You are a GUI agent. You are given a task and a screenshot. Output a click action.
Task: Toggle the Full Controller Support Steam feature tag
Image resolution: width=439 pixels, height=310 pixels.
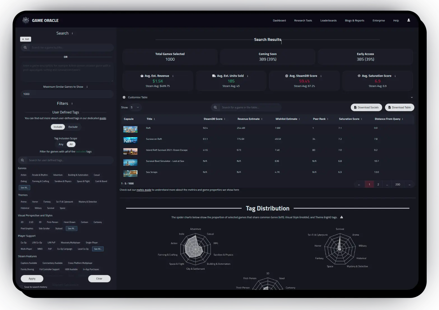point(49,269)
